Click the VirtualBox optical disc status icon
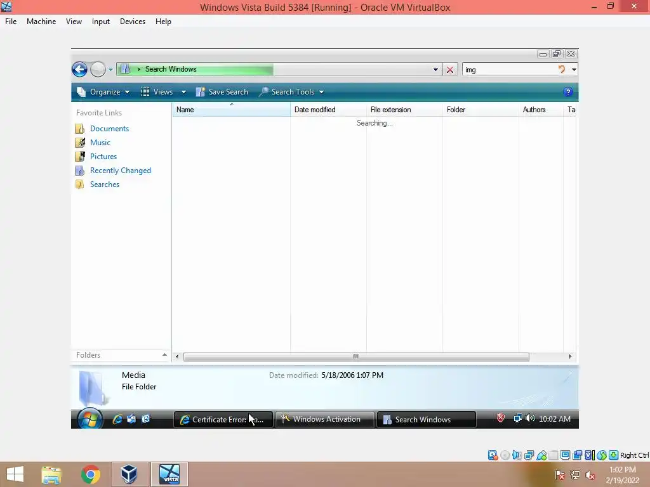The height and width of the screenshot is (487, 650). click(x=505, y=455)
